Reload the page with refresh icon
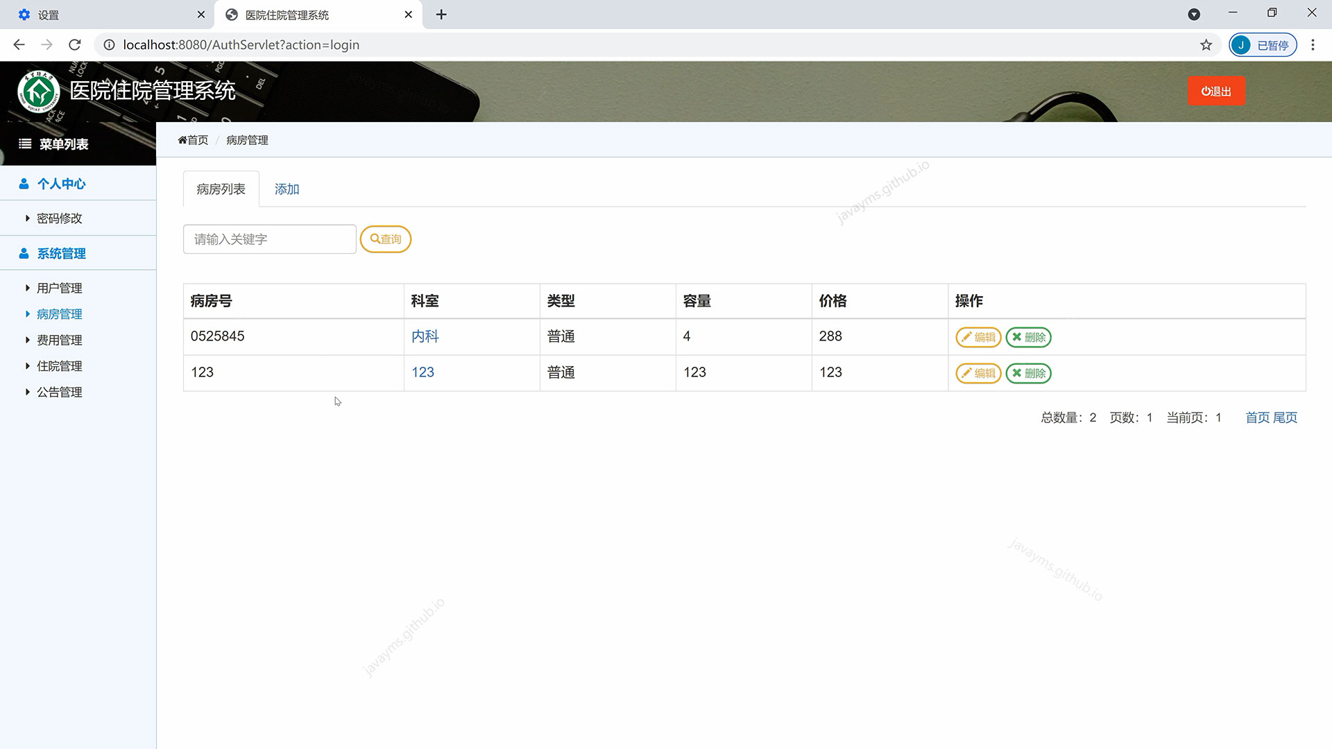This screenshot has height=749, width=1332. coord(75,45)
